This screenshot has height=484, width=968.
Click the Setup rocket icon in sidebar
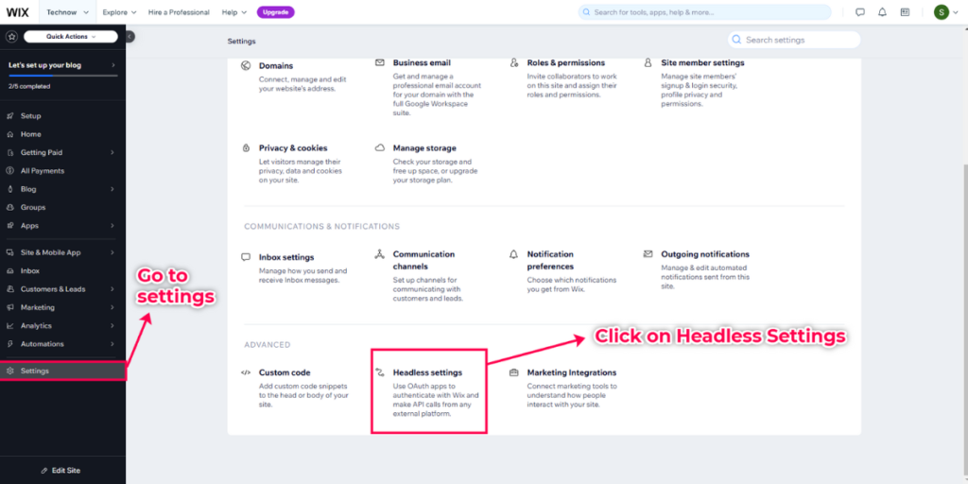[9, 116]
